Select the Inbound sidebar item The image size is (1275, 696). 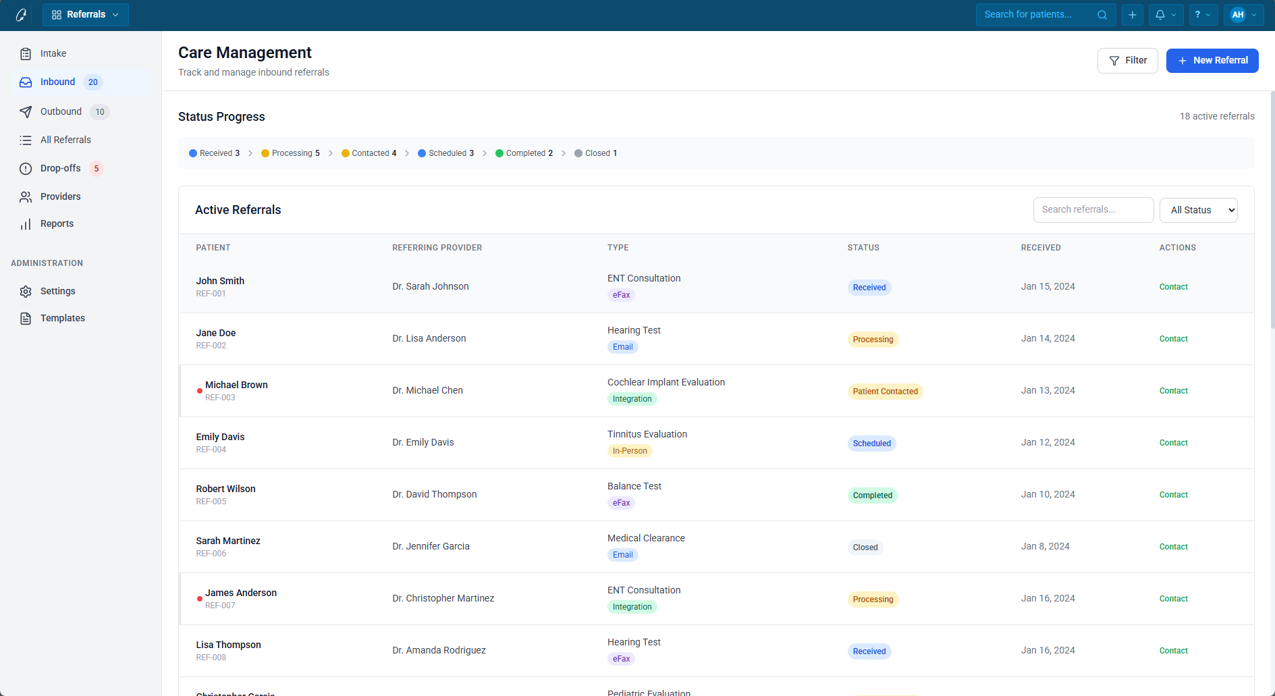click(x=81, y=82)
